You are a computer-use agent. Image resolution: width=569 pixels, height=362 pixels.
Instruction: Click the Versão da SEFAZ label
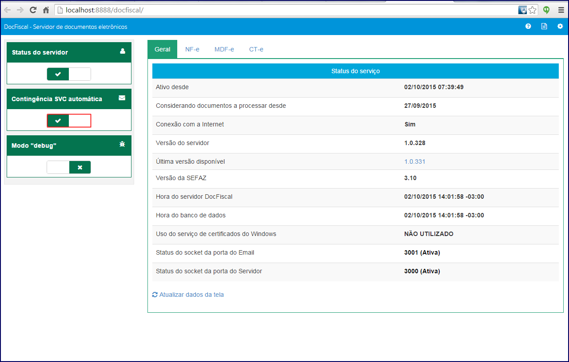coord(181,178)
